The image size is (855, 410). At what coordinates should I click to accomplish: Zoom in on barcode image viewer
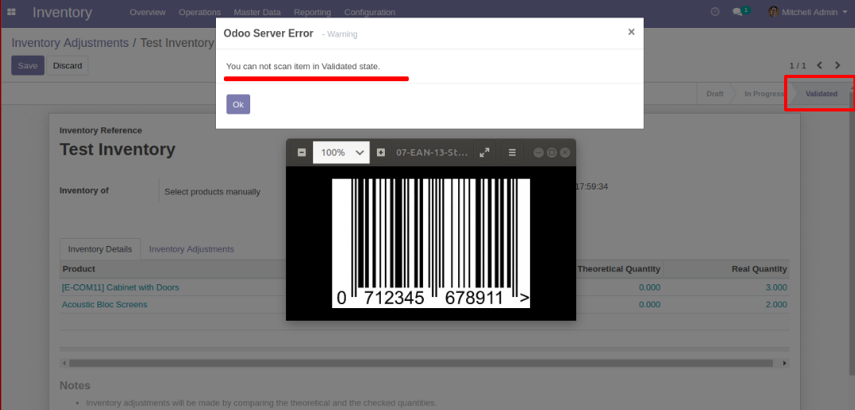point(381,153)
